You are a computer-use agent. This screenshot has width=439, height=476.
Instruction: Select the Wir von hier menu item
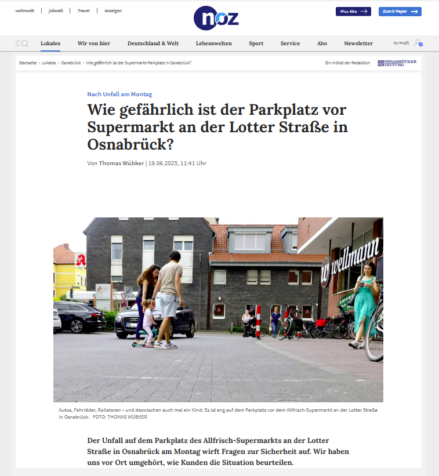coord(94,43)
